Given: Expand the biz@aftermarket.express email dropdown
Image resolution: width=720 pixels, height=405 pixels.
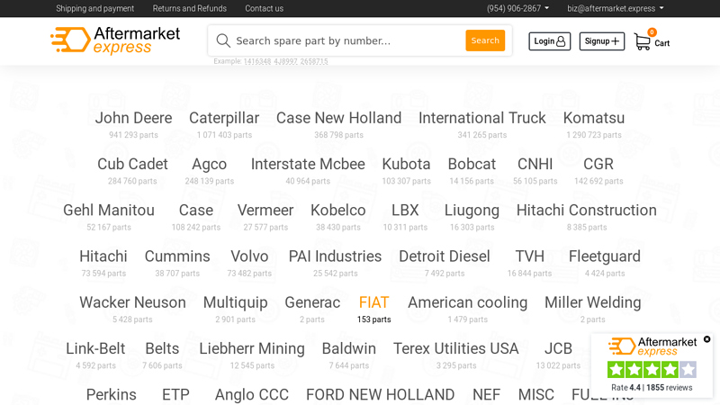Looking at the screenshot, I should [616, 8].
